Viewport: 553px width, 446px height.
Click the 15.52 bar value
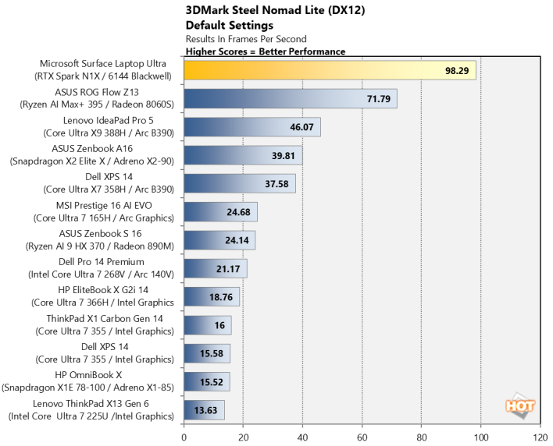[x=211, y=382]
